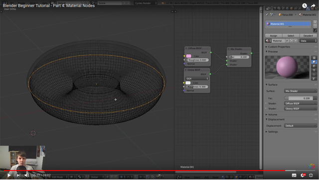Viewport: 319px width, 180px height.
Task: Set preview type to sphere
Action: [x=314, y=62]
